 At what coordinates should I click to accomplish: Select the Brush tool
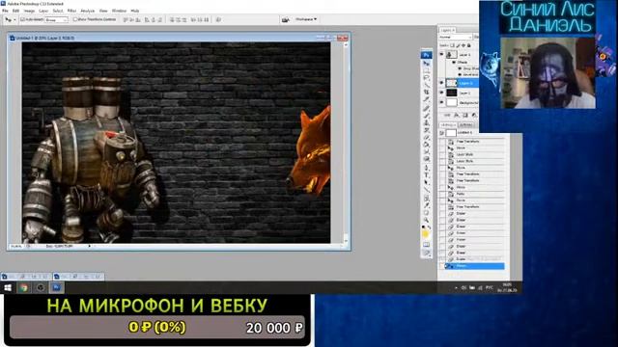(426, 115)
